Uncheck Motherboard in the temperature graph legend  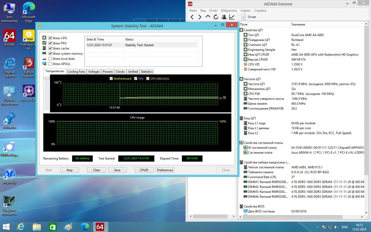[111, 79]
